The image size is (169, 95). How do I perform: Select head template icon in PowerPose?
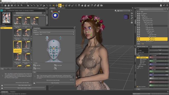47,39
